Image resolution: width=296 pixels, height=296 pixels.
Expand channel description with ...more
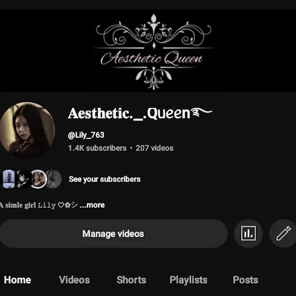(92, 205)
